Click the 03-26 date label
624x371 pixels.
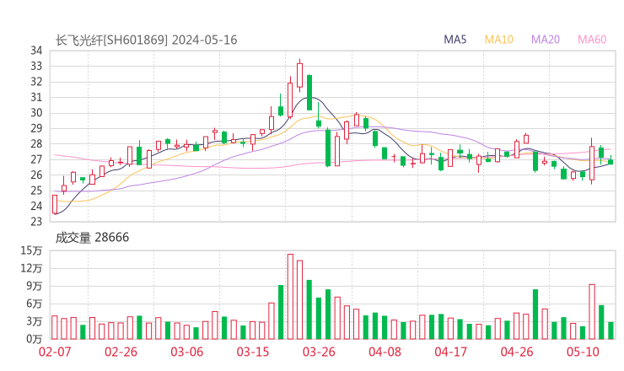click(319, 352)
